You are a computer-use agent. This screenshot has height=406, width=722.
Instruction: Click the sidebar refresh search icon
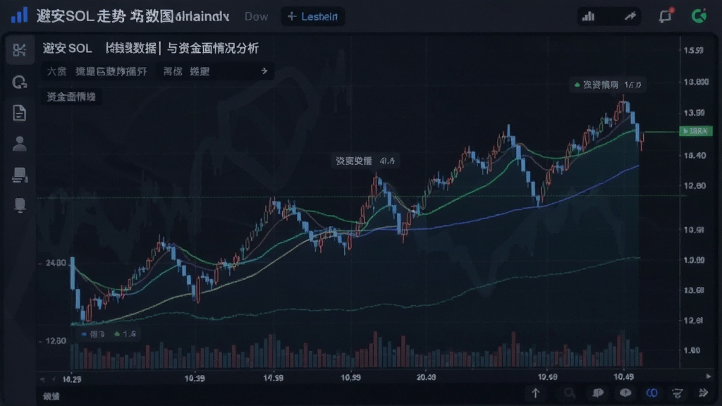coord(19,82)
